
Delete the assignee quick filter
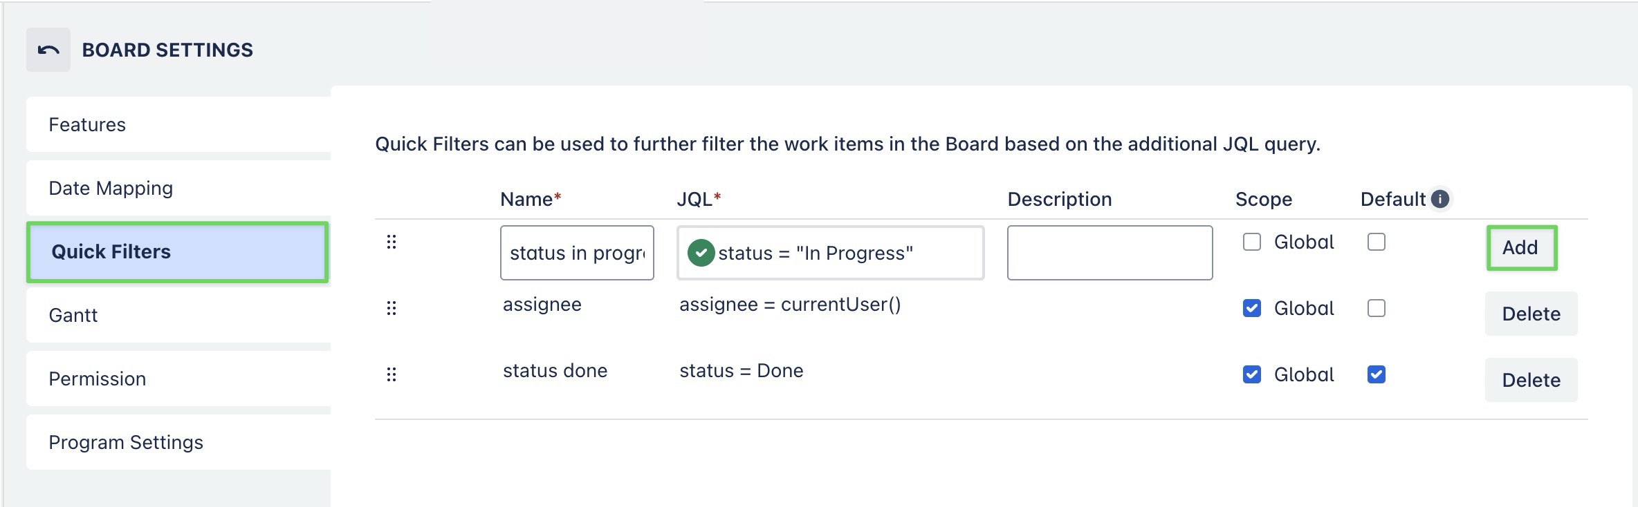click(1531, 314)
